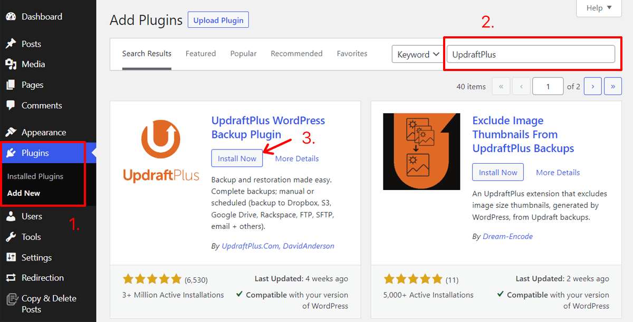The width and height of the screenshot is (633, 322).
Task: Install Exclude Image Thumbnails plugin
Action: tap(498, 172)
